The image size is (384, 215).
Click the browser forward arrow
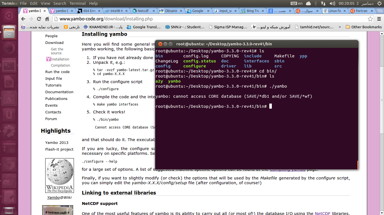31,19
